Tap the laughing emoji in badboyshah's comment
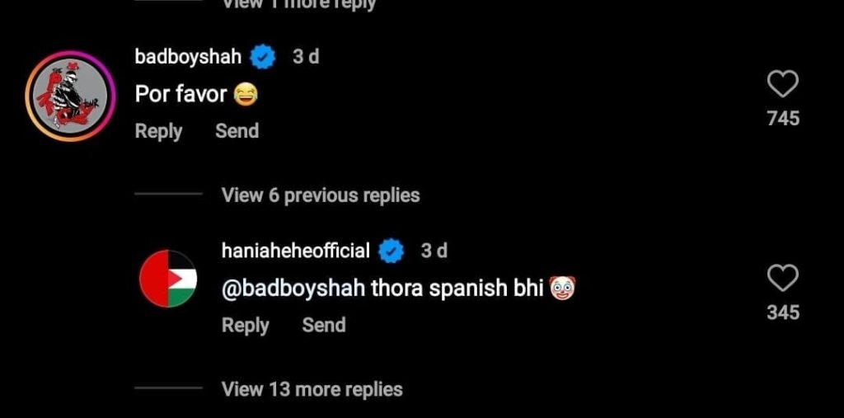This screenshot has width=844, height=418. pyautogui.click(x=246, y=96)
